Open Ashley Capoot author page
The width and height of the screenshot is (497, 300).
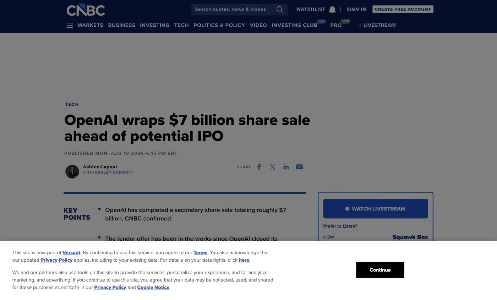100,167
